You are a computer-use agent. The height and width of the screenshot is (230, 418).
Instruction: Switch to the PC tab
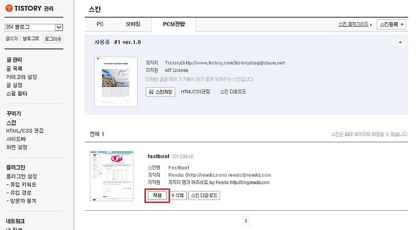tap(100, 24)
